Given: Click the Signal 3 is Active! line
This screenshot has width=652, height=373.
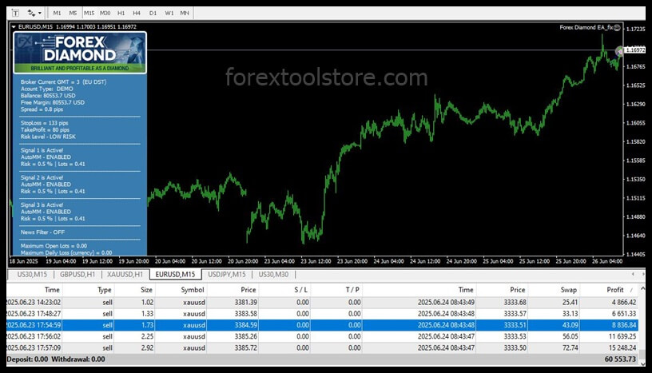Looking at the screenshot, I should click(42, 205).
